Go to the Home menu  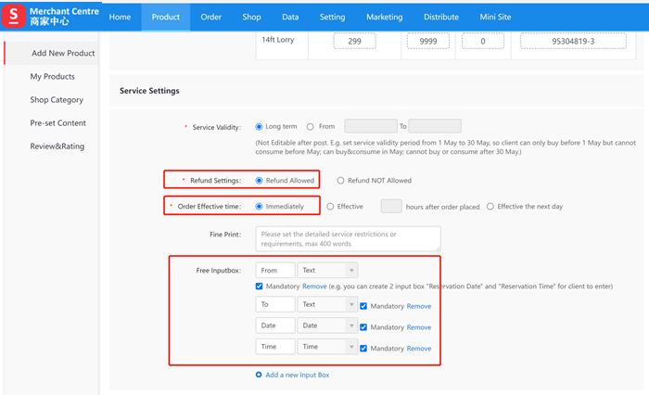click(120, 17)
